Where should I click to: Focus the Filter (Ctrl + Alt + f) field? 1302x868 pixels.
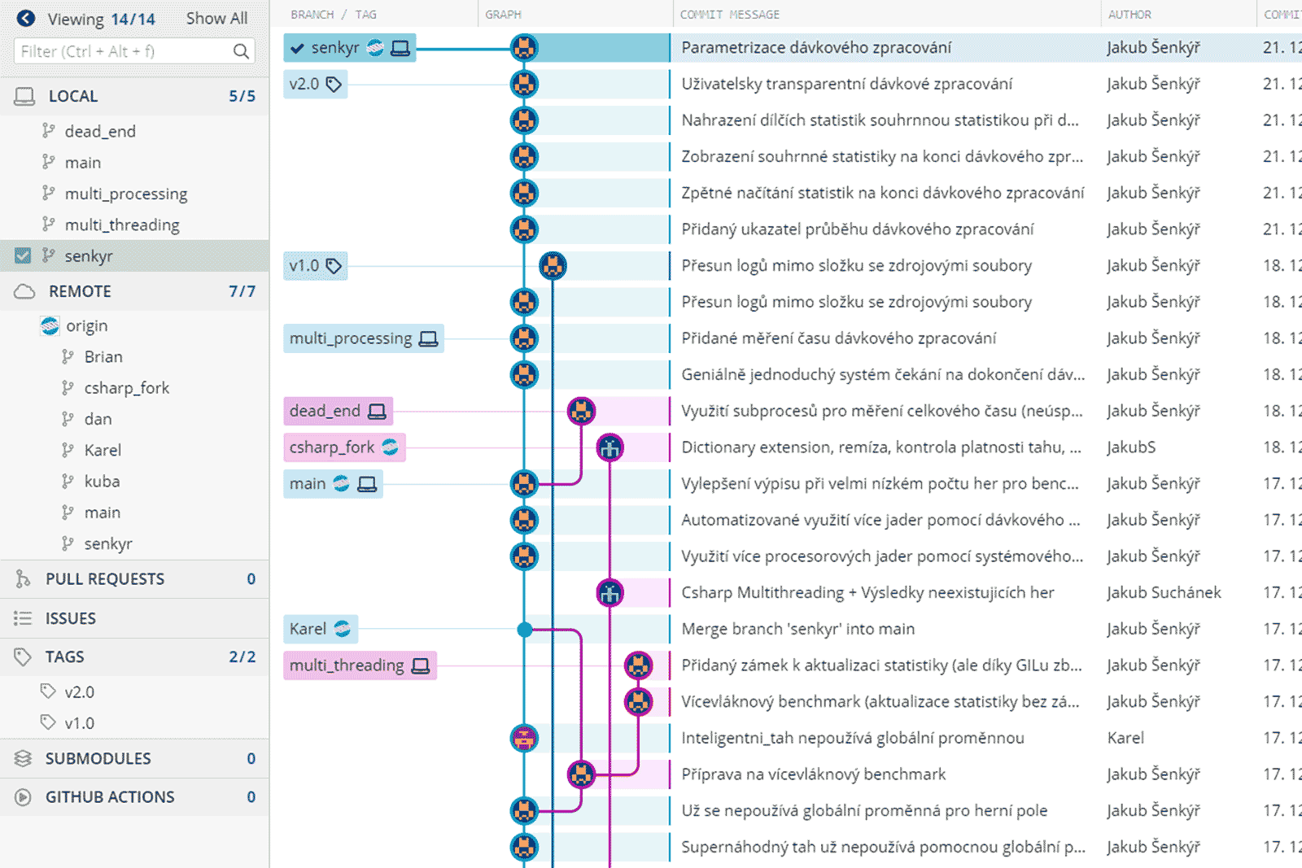tap(134, 51)
